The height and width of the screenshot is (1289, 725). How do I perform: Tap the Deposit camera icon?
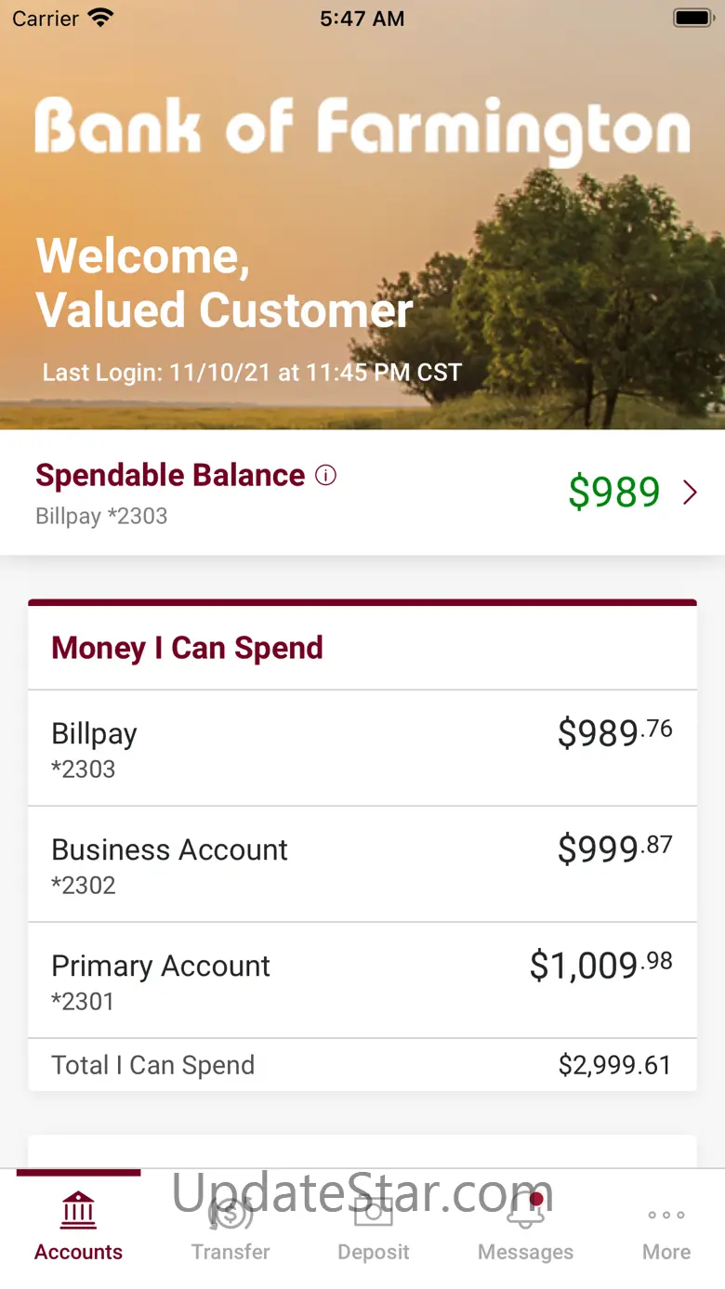(x=374, y=1211)
